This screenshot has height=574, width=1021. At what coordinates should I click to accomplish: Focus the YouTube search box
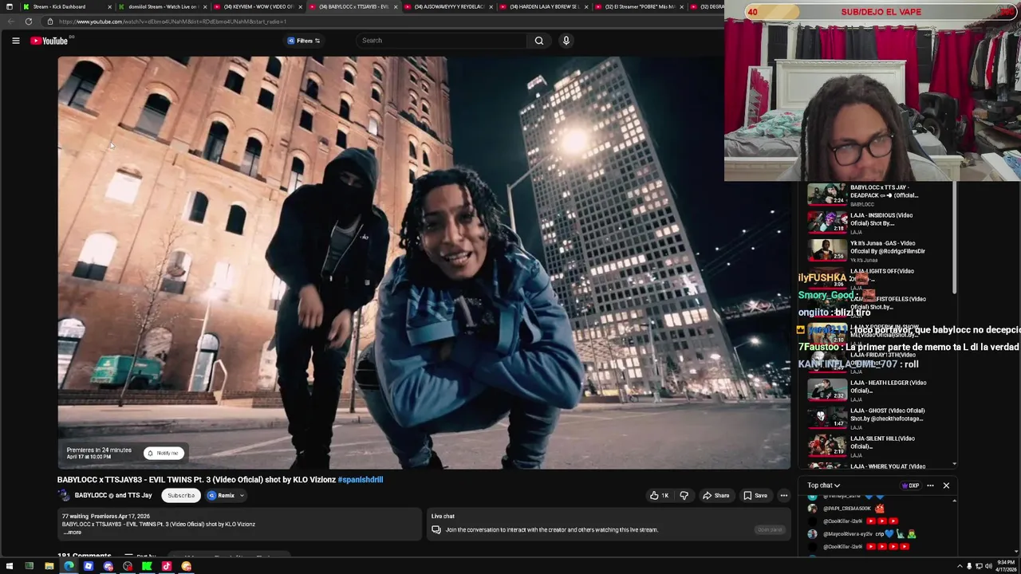(x=441, y=41)
